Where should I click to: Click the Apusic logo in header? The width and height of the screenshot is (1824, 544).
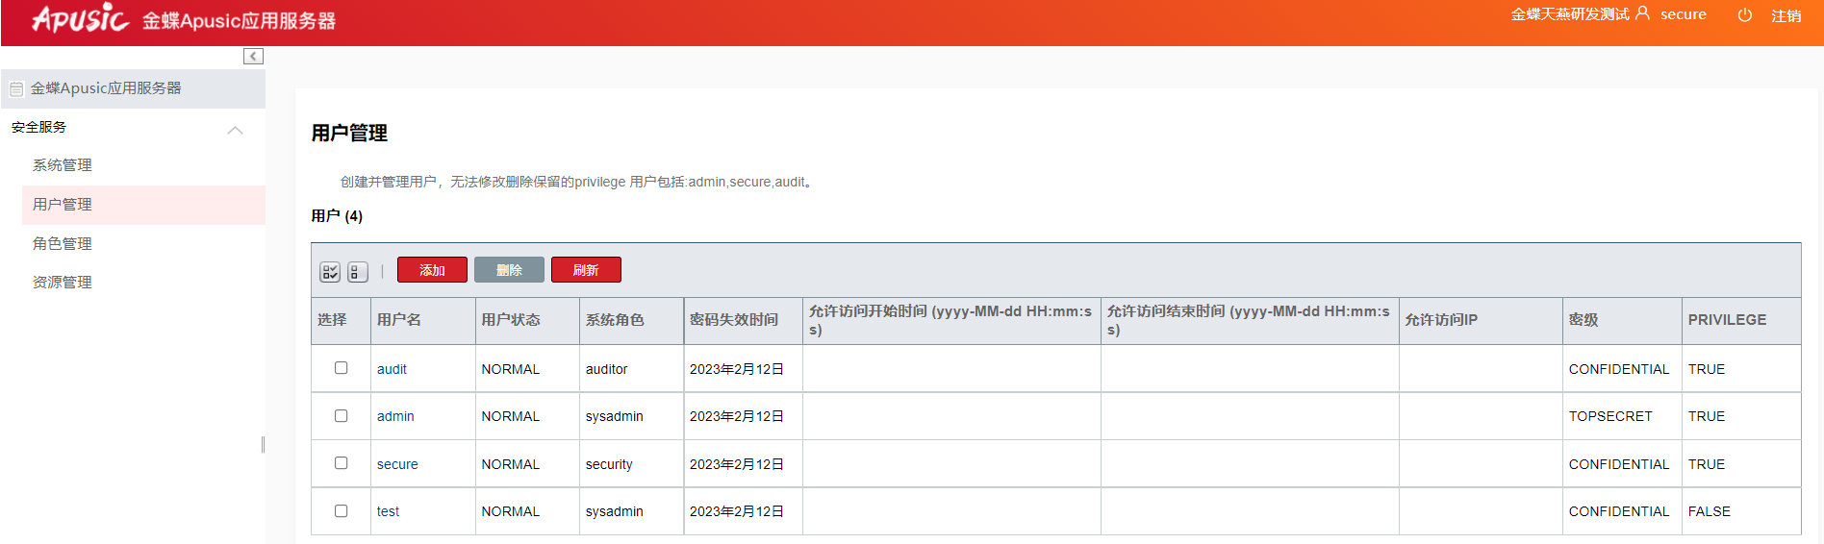pyautogui.click(x=80, y=19)
